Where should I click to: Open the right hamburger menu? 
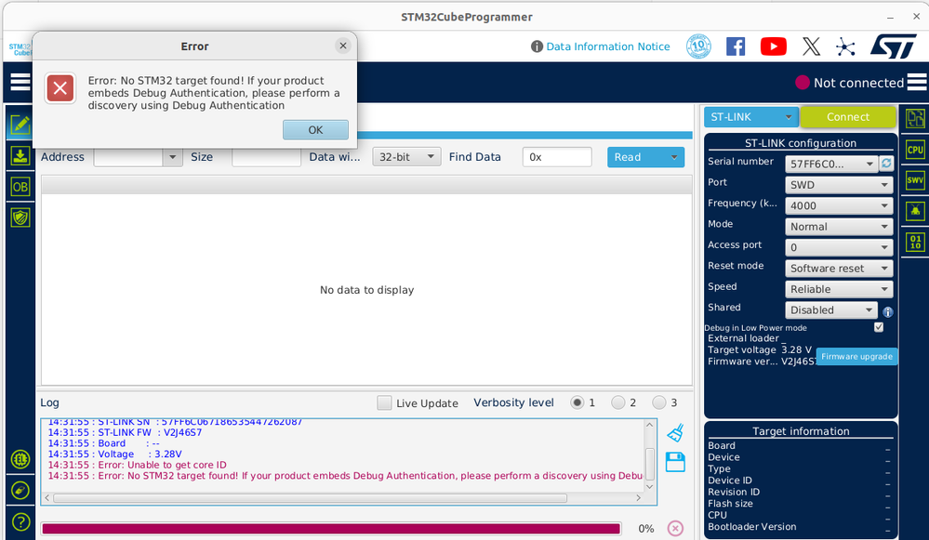917,82
